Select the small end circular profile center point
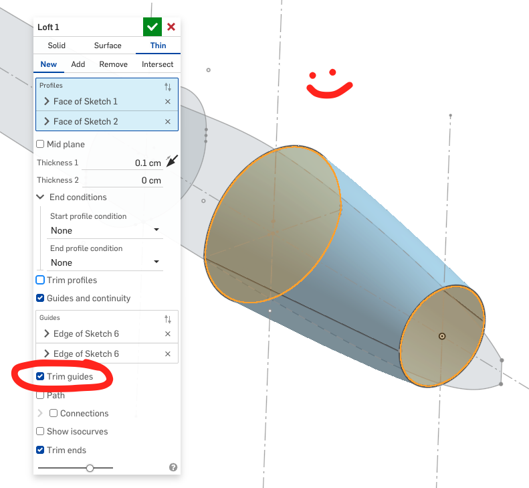The height and width of the screenshot is (488, 529). 442,336
